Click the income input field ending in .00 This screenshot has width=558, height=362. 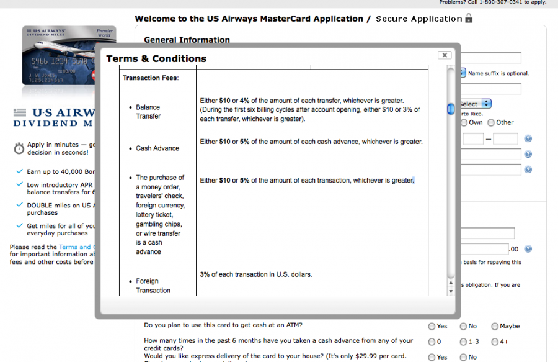[x=485, y=249]
